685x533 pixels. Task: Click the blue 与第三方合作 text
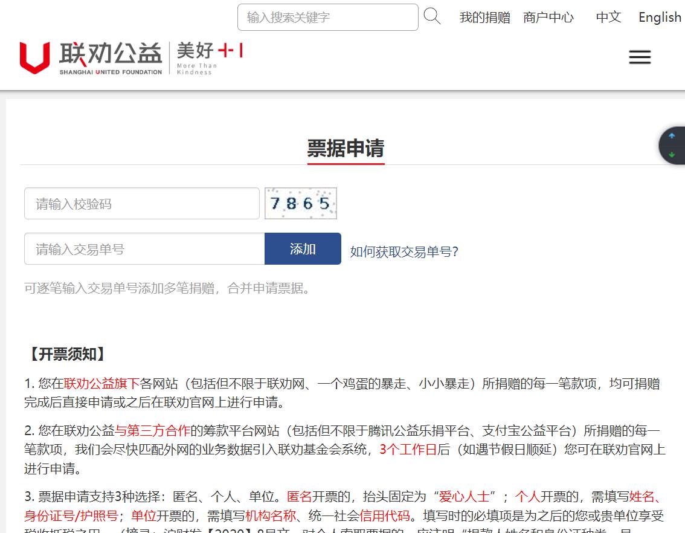coord(153,431)
